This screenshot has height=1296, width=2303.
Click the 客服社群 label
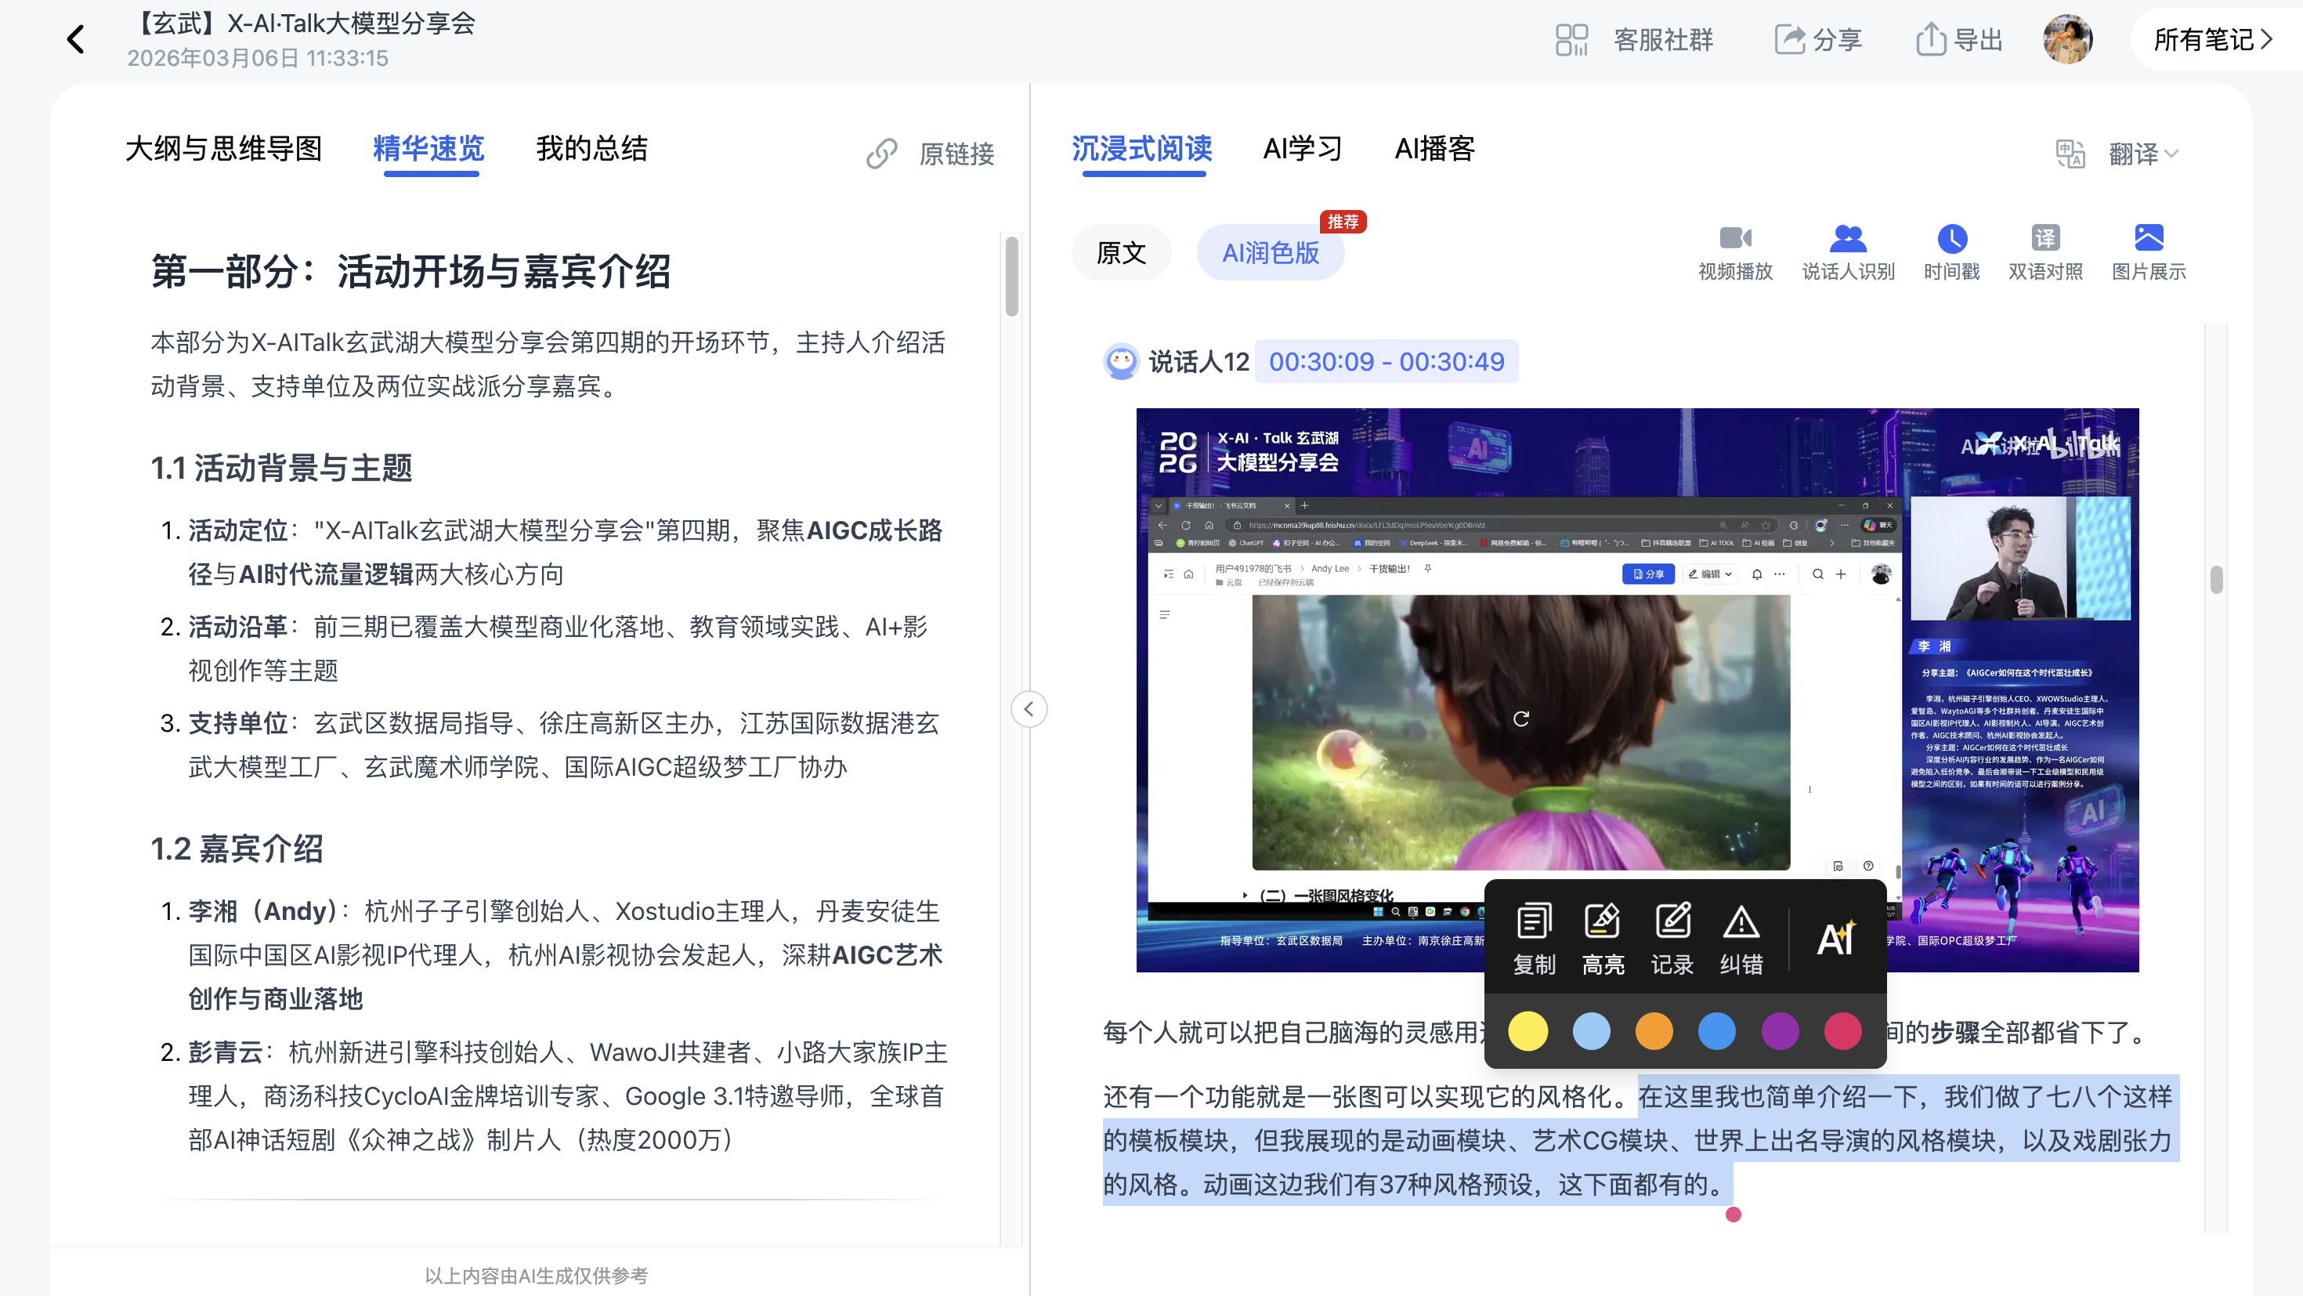click(1664, 39)
